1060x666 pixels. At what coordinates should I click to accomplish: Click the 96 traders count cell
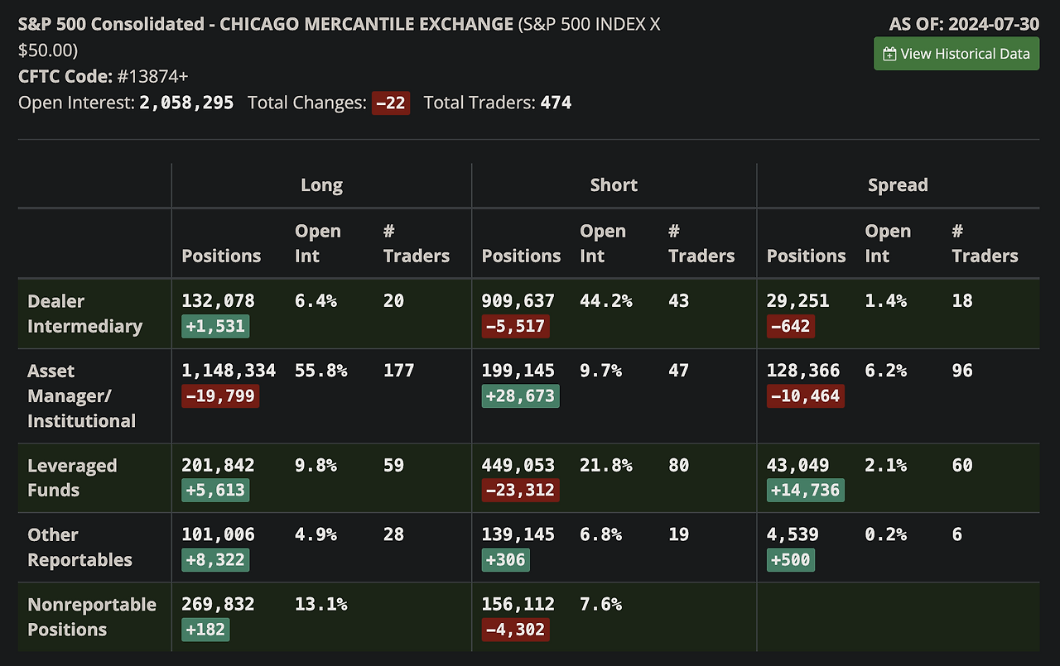(962, 370)
